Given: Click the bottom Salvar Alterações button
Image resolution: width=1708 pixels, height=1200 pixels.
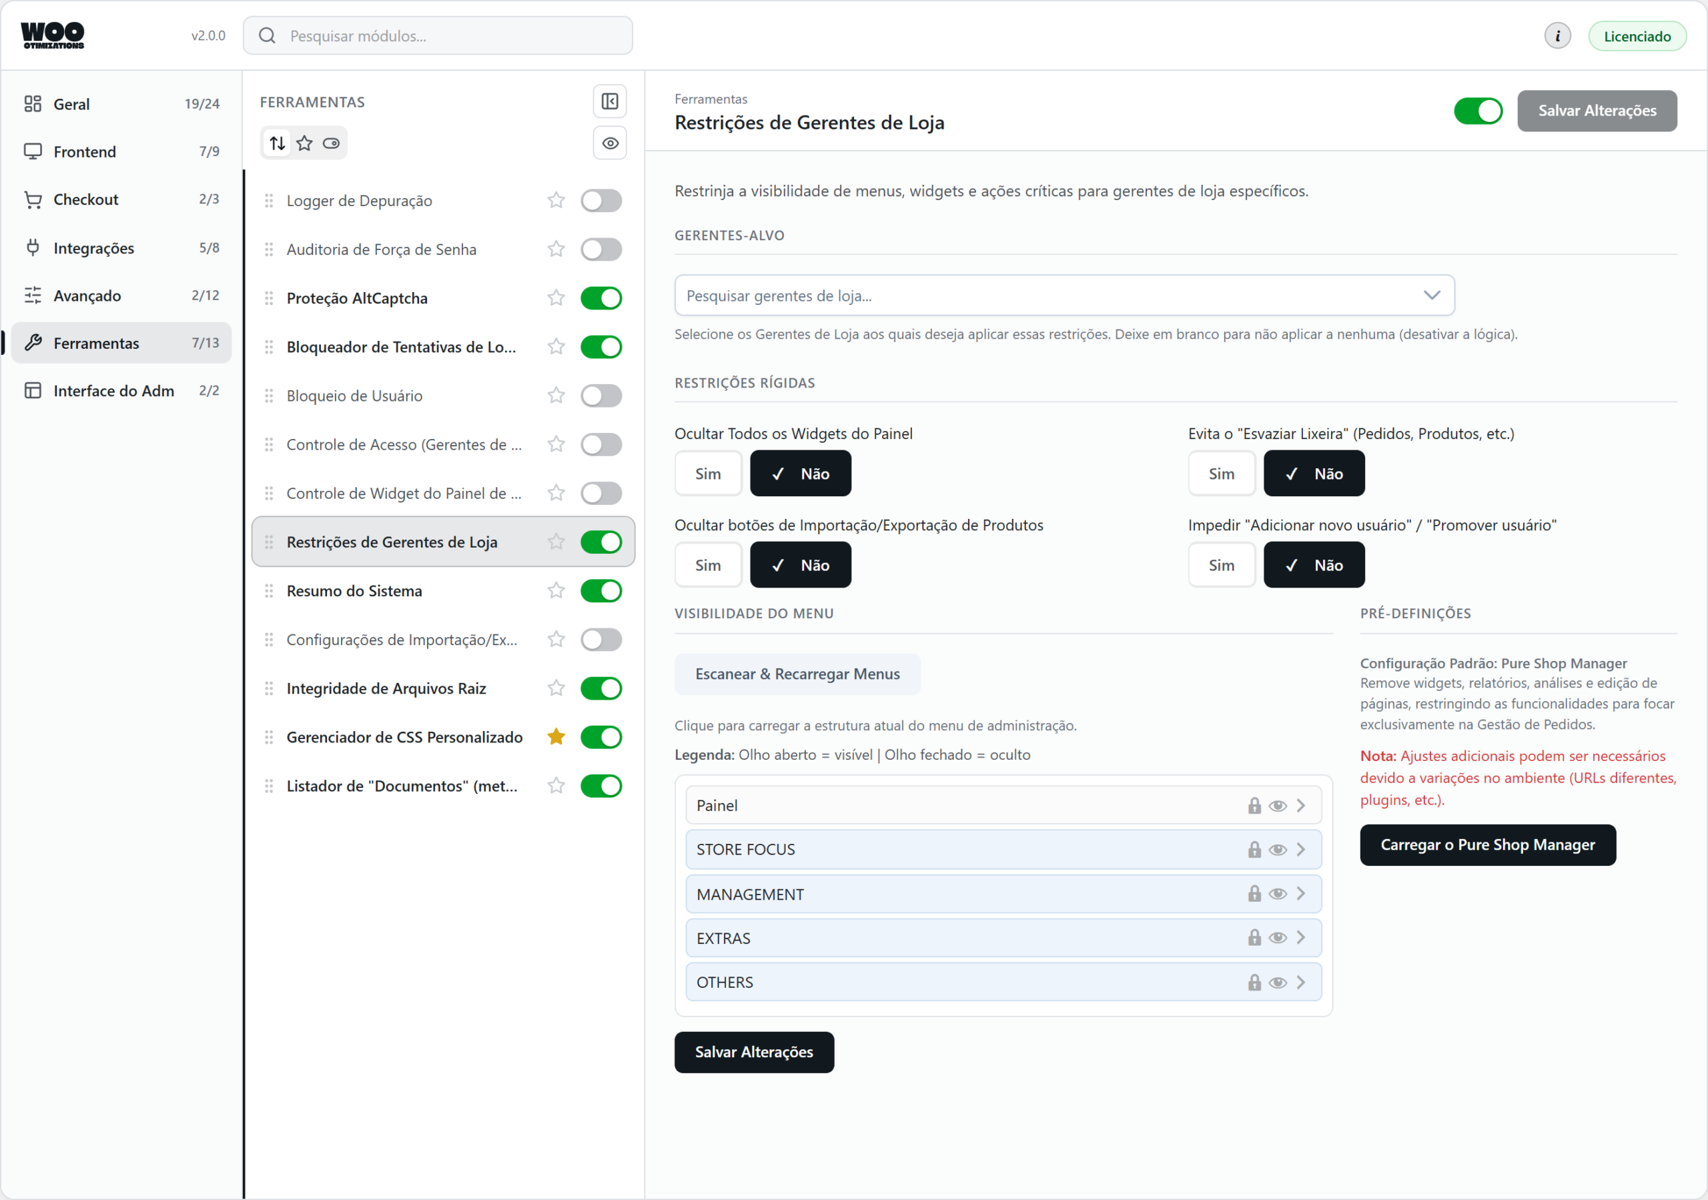Looking at the screenshot, I should [753, 1051].
